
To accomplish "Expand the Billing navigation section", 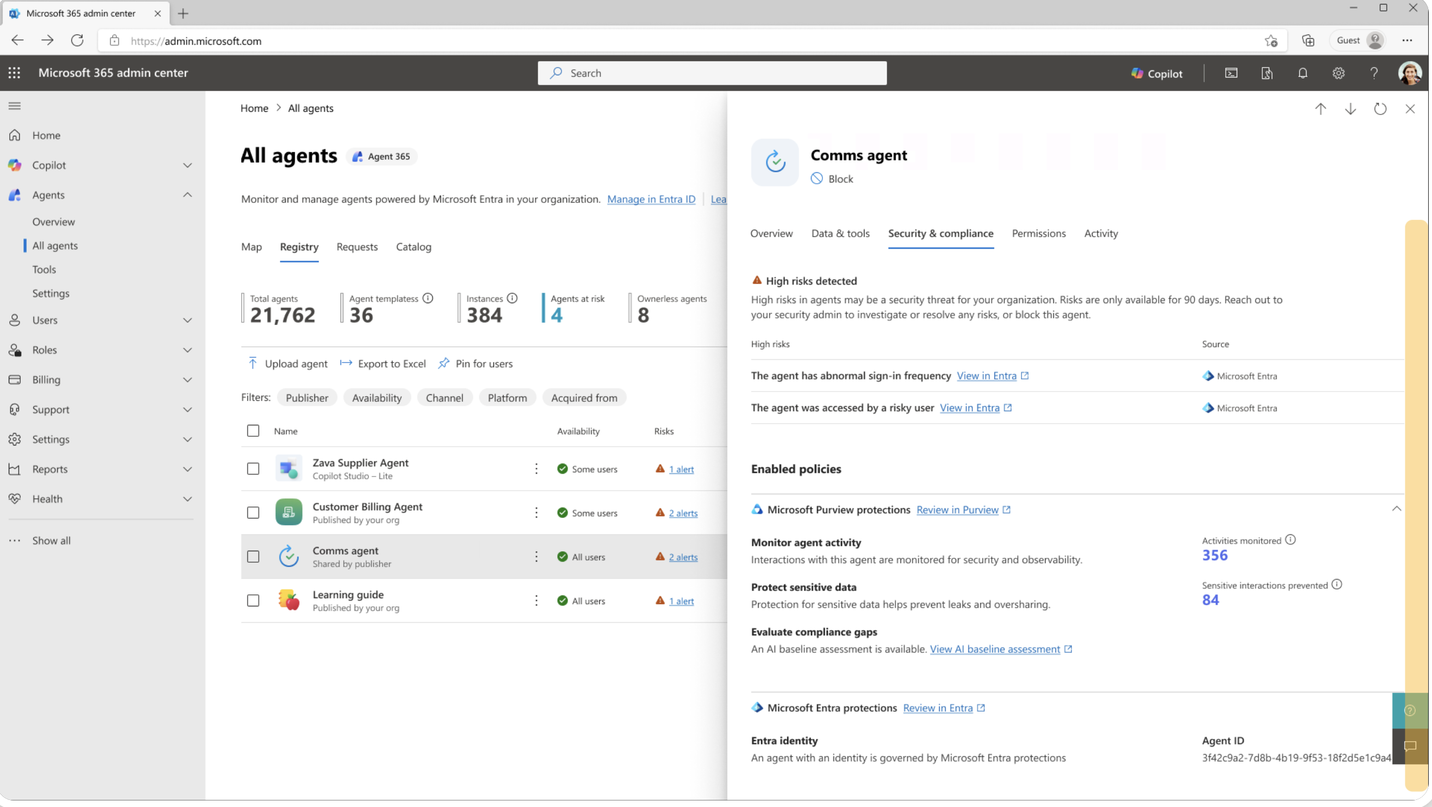I will pyautogui.click(x=187, y=380).
